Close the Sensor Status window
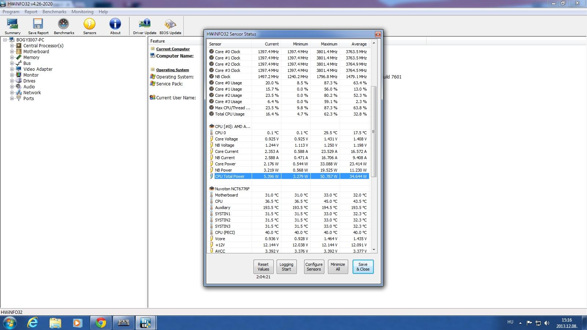587x330 pixels. (x=378, y=34)
